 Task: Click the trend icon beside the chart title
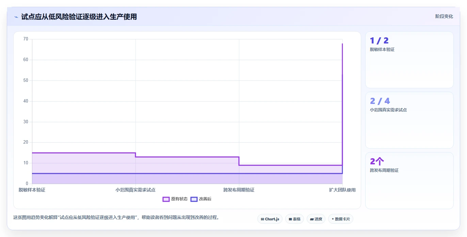tap(16, 17)
